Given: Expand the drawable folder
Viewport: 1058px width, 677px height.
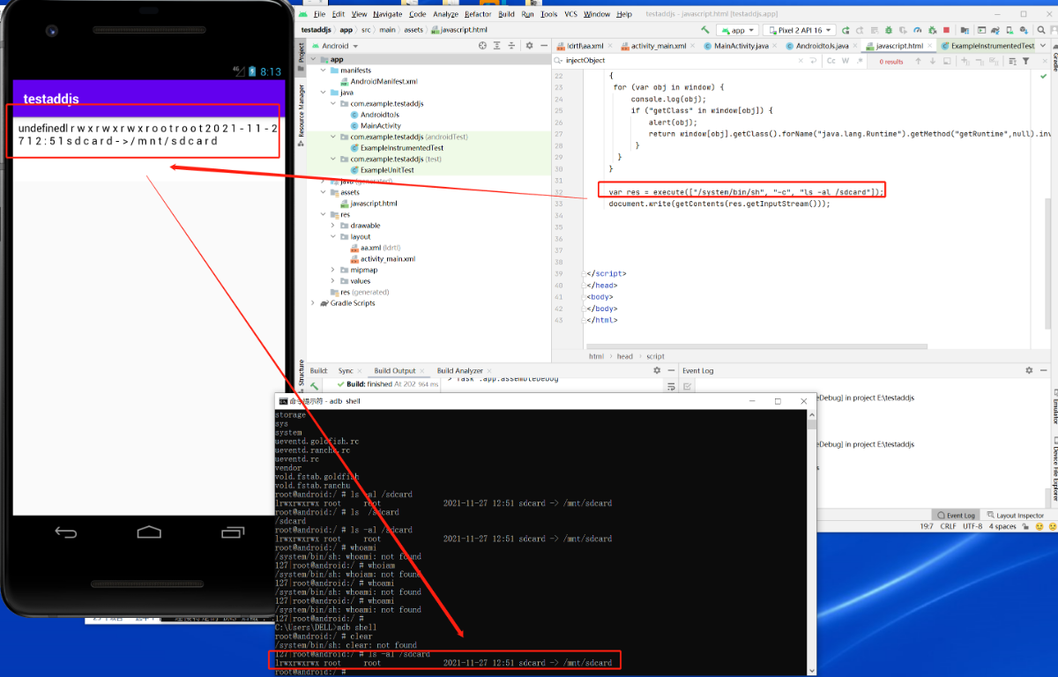Looking at the screenshot, I should click(333, 226).
